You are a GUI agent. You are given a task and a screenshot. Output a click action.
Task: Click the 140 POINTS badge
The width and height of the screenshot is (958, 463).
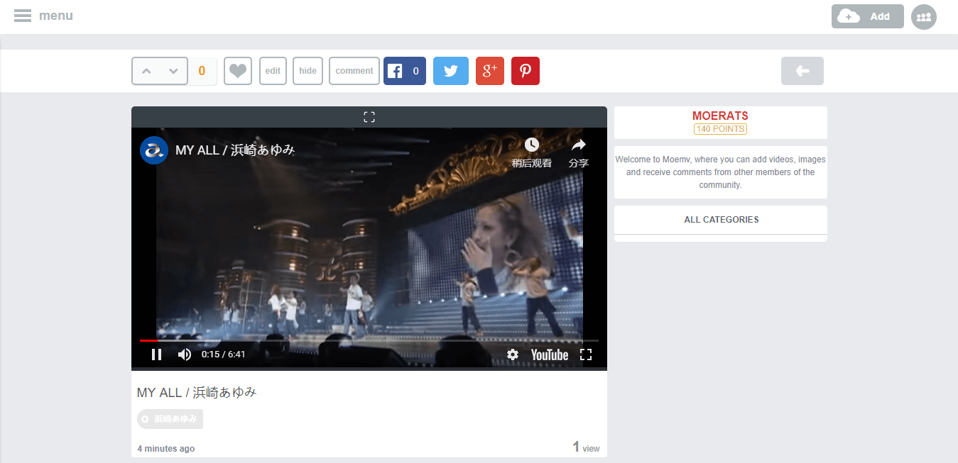click(x=720, y=129)
